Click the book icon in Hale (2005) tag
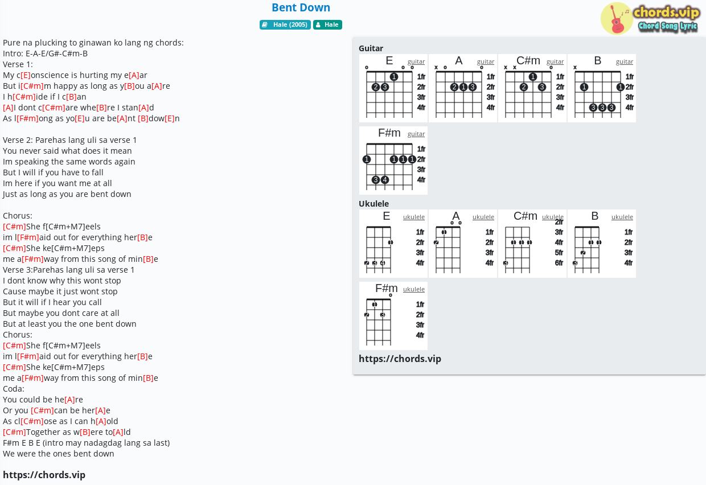 [x=265, y=25]
